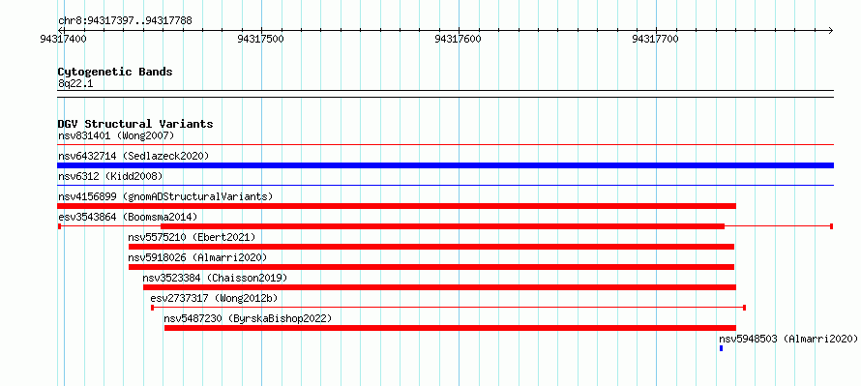Click the nsv5948503 (Almarri2020) label

tap(788, 339)
